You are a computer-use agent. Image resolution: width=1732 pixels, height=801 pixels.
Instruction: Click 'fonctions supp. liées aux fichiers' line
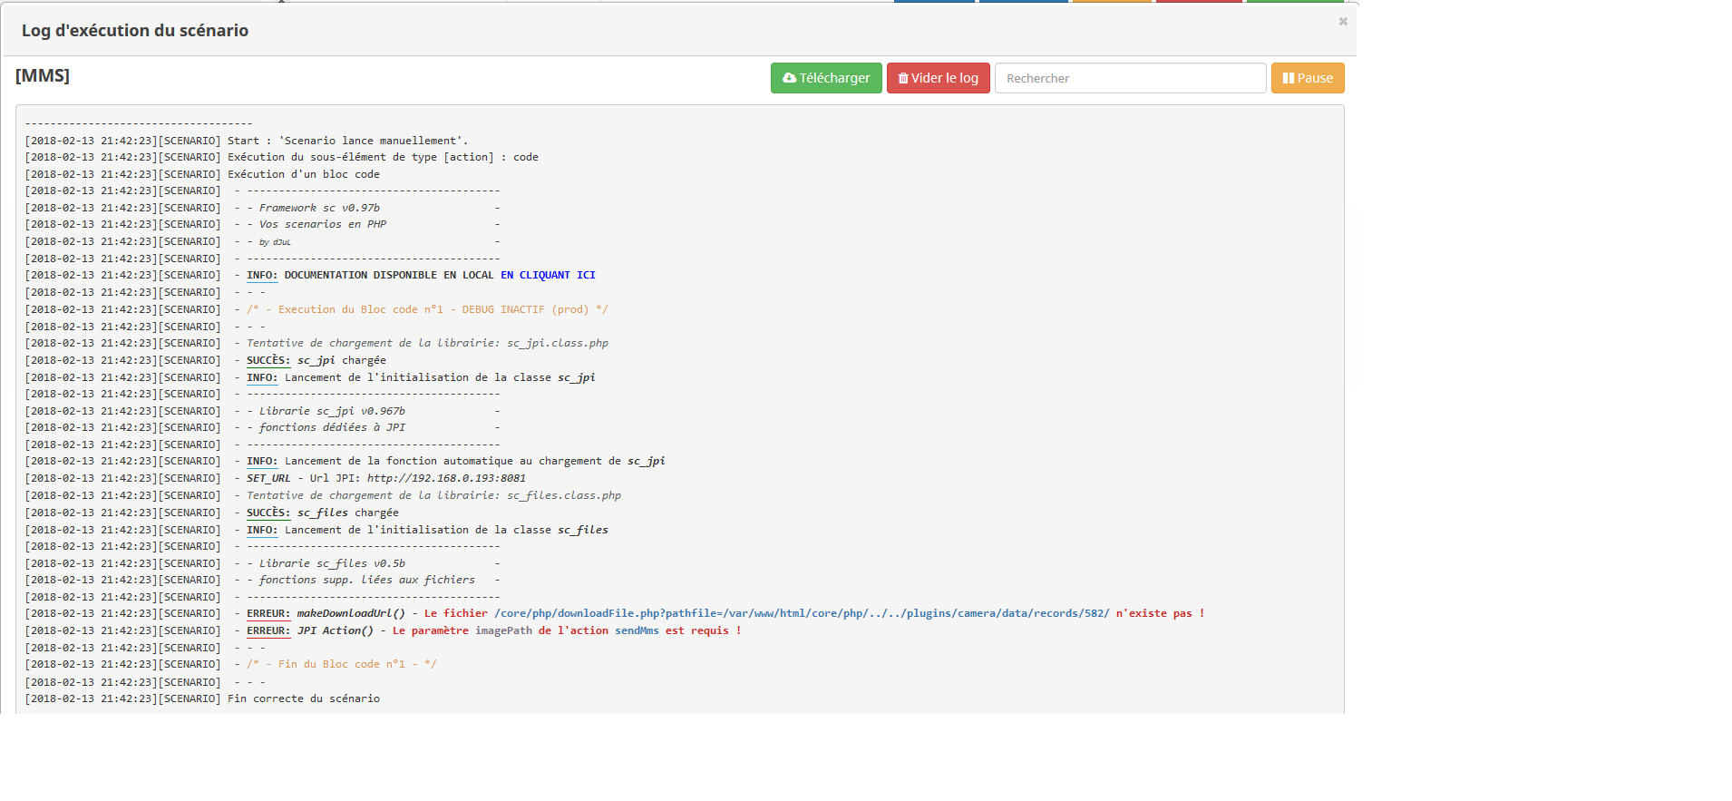(x=263, y=580)
